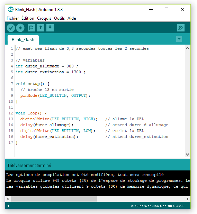Click the console scroll right arrow
This screenshot has width=197, height=214.
[x=187, y=199]
